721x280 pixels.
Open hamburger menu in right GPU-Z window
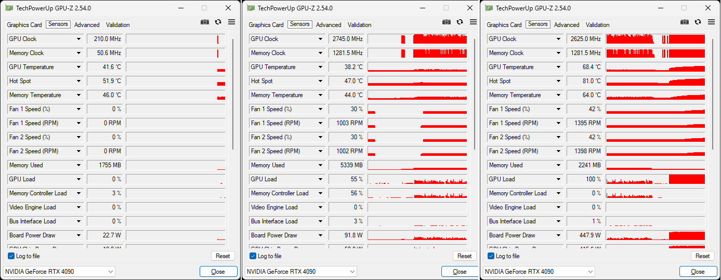711,22
